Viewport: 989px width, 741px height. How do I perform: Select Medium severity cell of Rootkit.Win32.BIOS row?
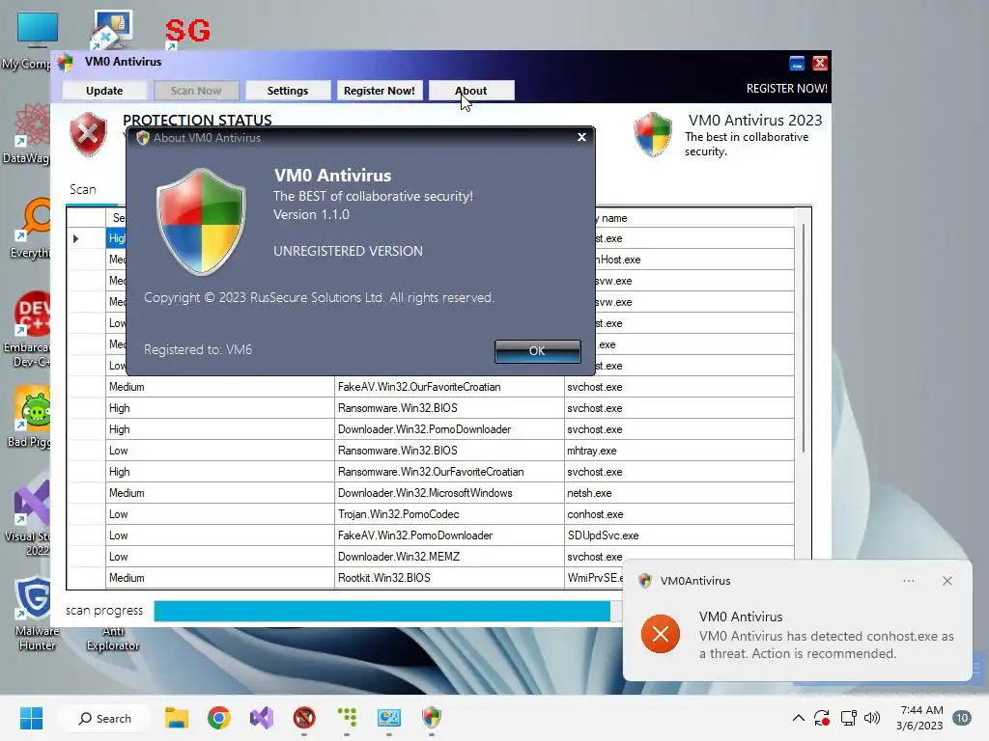220,578
